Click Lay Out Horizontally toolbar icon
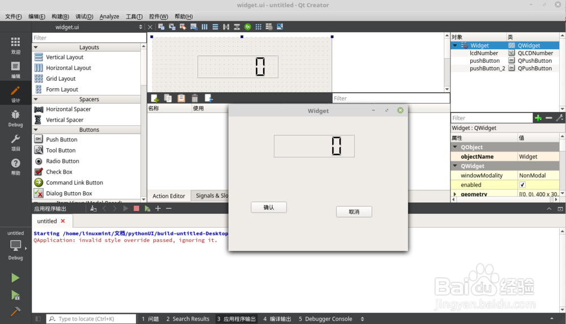This screenshot has height=324, width=566. point(205,27)
